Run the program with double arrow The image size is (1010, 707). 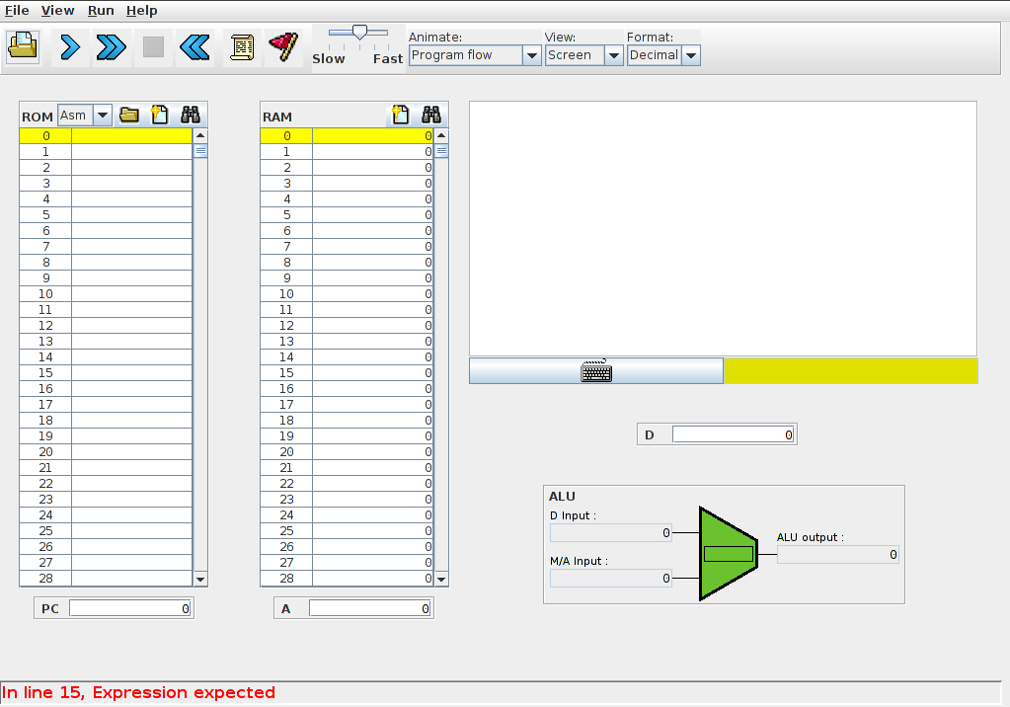tap(112, 46)
